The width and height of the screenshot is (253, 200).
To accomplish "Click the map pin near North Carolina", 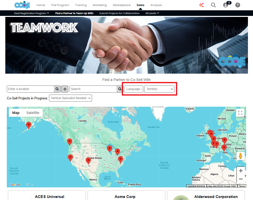I will (121, 160).
